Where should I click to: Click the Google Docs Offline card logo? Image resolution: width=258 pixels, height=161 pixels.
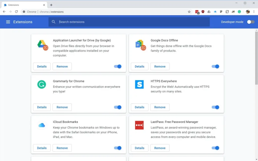click(x=141, y=45)
